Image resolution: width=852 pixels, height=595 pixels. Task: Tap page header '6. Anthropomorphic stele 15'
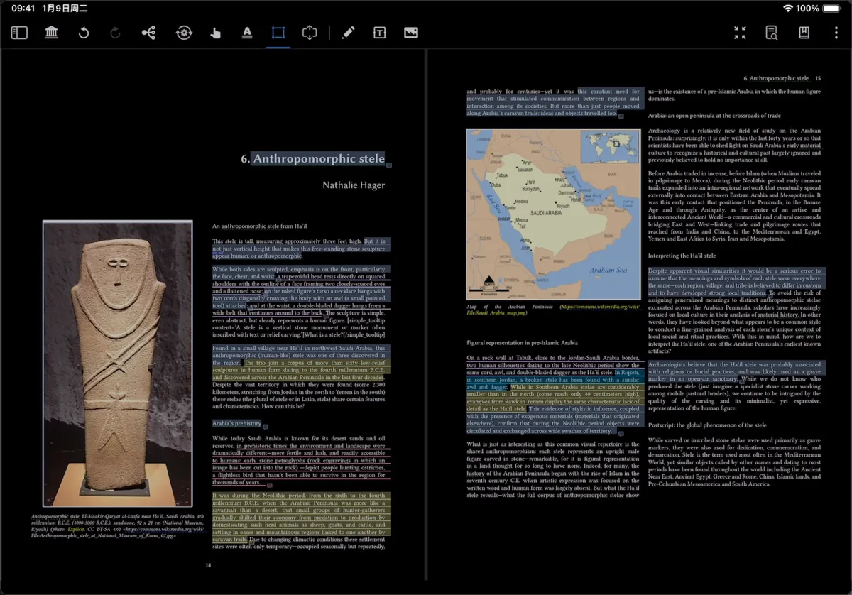click(782, 78)
